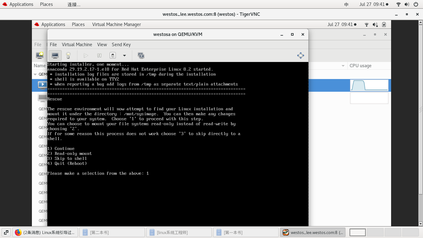
Task: Click inner desktop network status icon
Action: 367,24
